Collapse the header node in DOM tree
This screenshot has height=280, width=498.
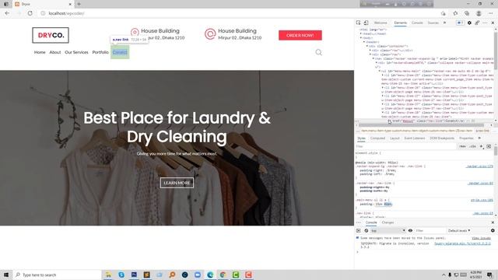coord(364,42)
